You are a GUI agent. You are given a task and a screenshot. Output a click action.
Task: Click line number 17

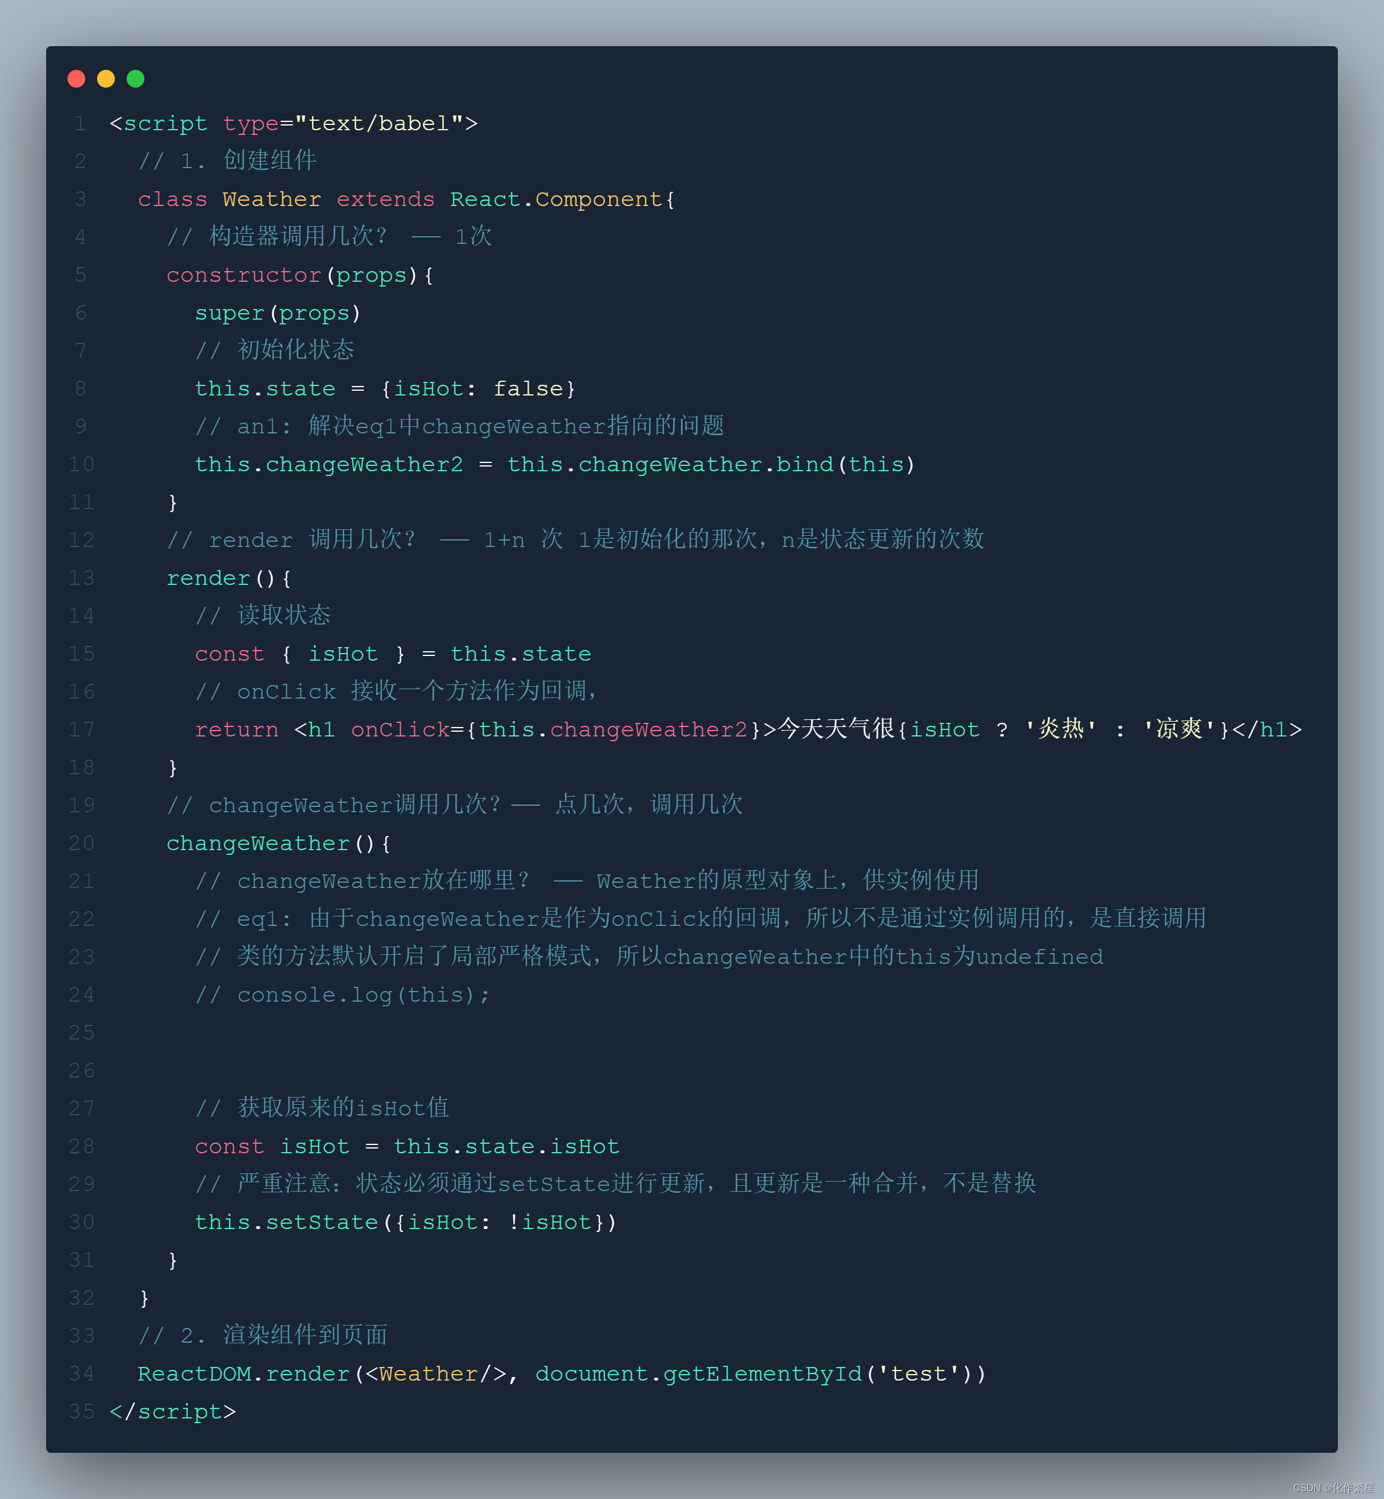[x=82, y=729]
